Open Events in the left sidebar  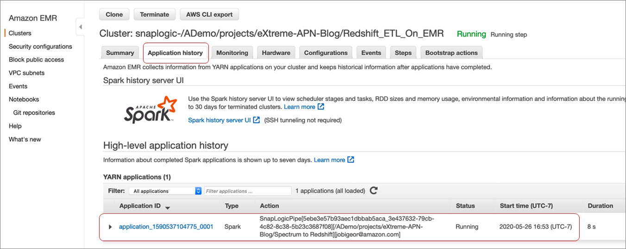coord(18,86)
